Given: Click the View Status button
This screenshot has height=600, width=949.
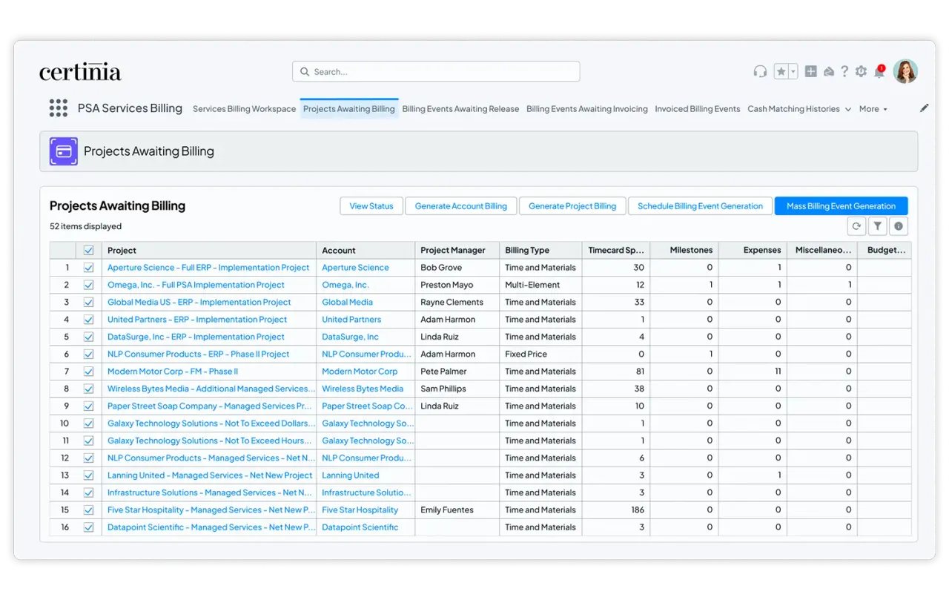Looking at the screenshot, I should [x=371, y=206].
